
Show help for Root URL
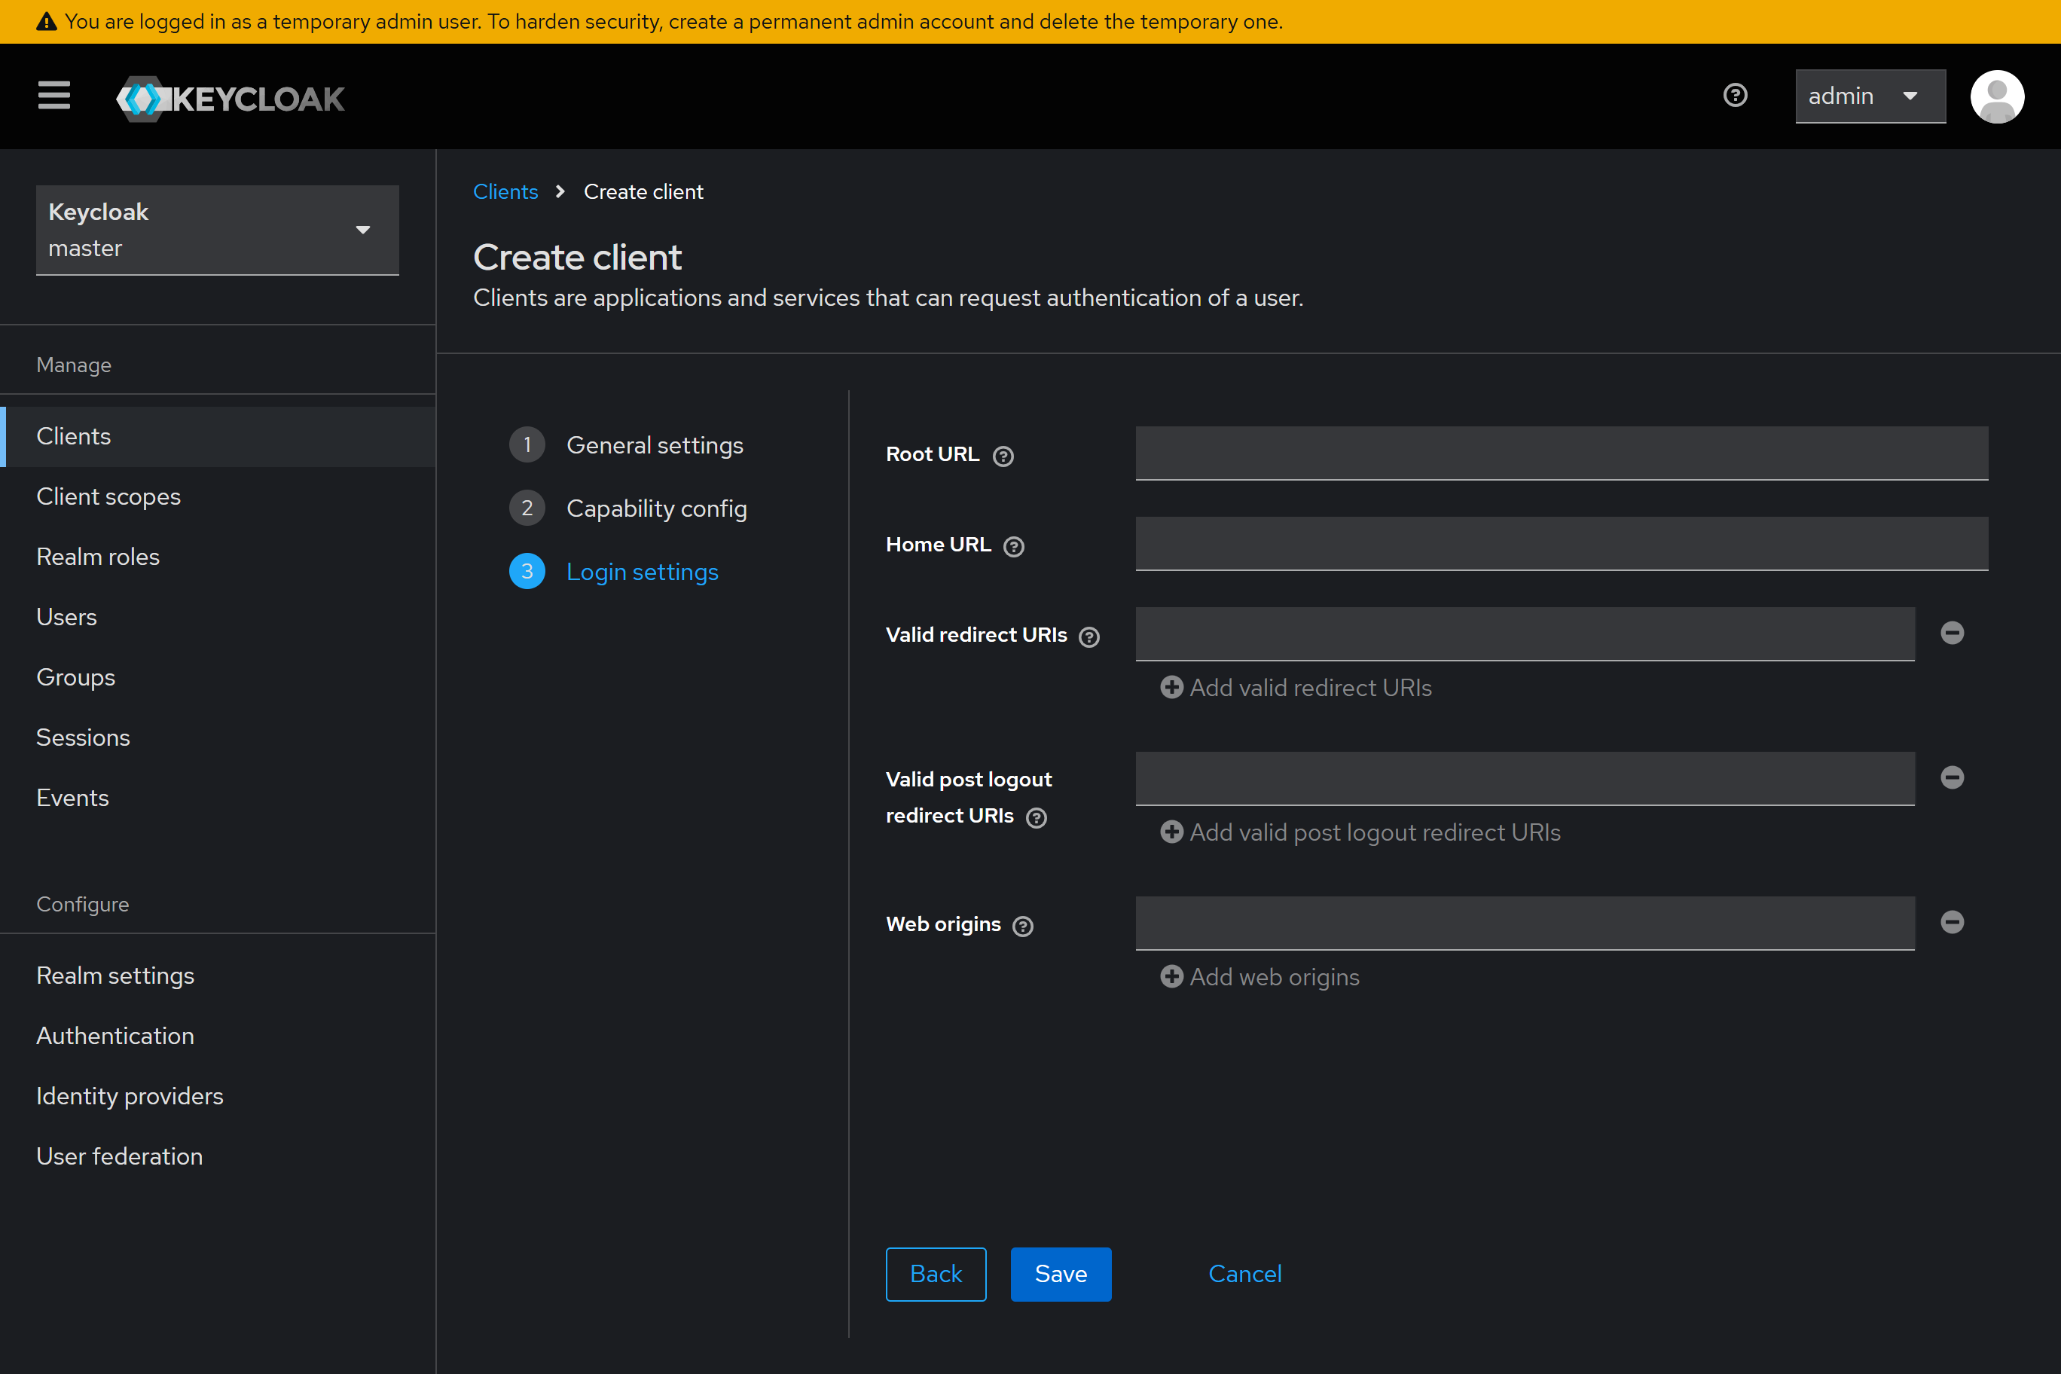pyautogui.click(x=1003, y=456)
